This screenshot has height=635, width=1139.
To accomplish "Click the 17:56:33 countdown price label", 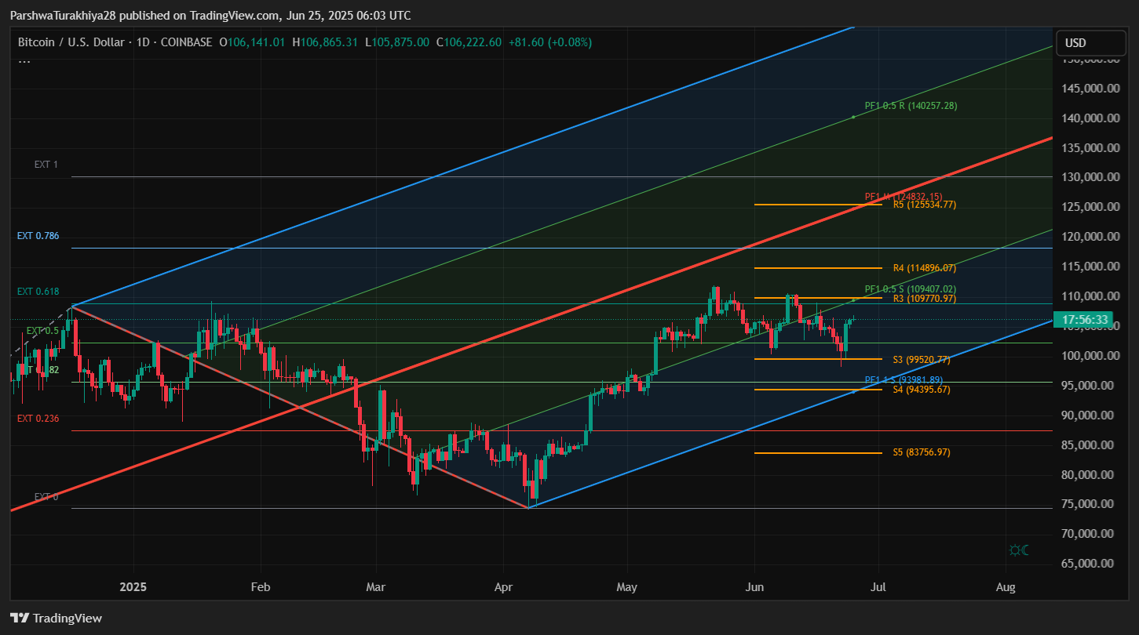I will [x=1085, y=320].
